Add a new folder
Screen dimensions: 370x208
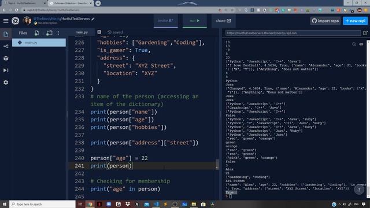point(49,33)
